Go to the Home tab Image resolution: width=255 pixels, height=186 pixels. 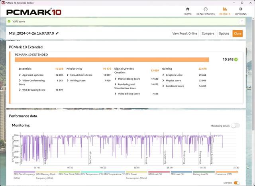(188, 11)
